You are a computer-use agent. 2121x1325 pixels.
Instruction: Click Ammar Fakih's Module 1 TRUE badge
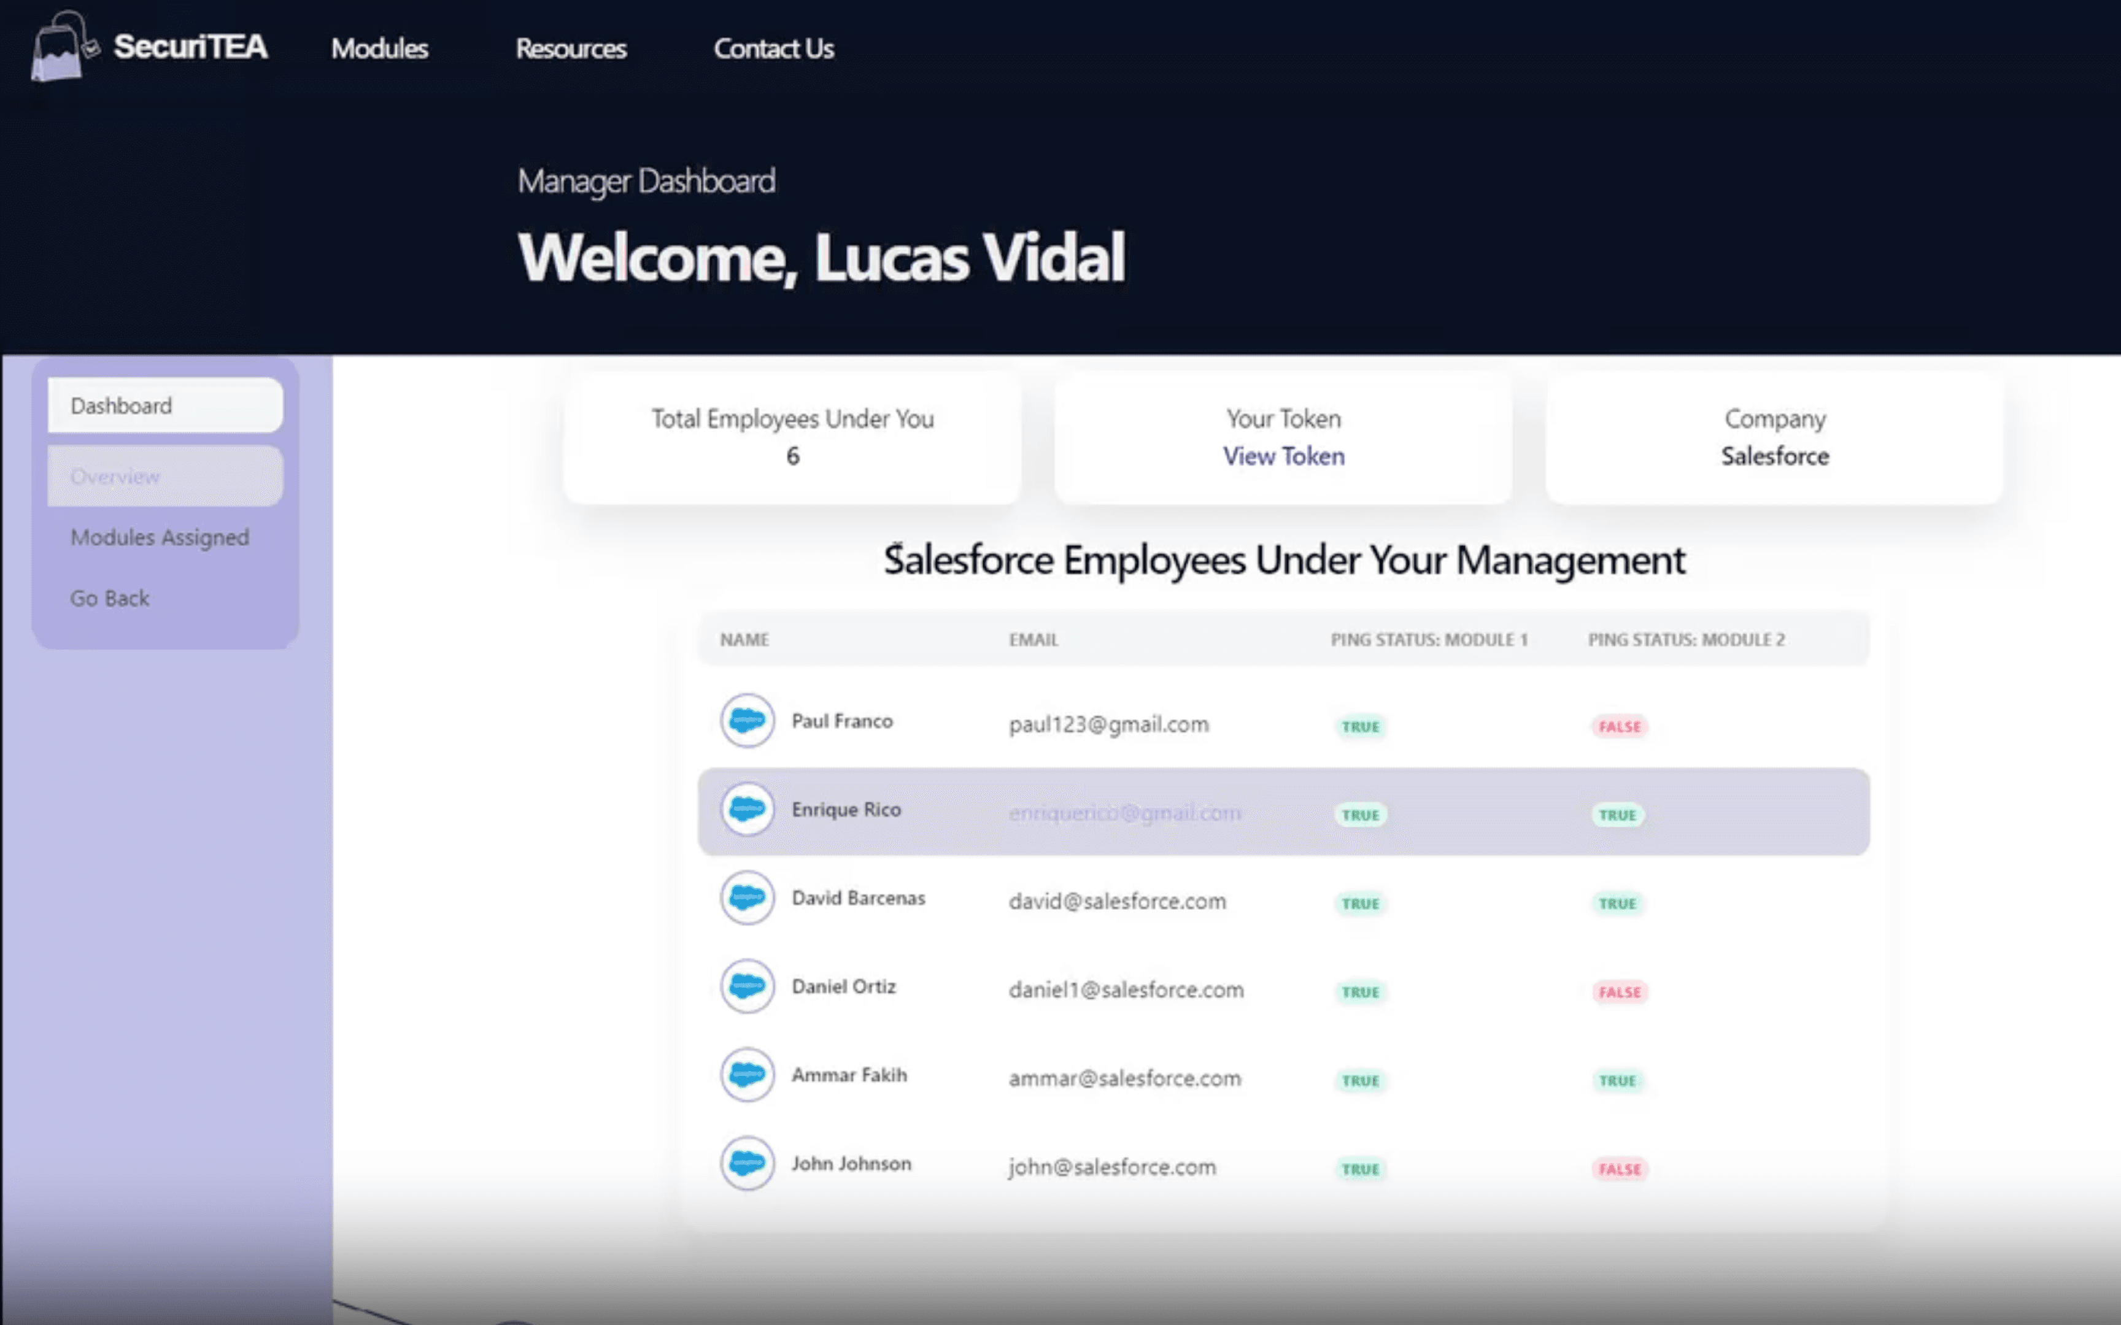[x=1360, y=1080]
